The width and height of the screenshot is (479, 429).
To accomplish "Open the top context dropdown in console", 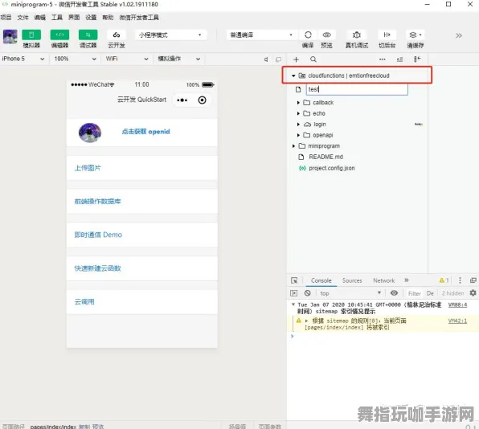I will click(350, 293).
